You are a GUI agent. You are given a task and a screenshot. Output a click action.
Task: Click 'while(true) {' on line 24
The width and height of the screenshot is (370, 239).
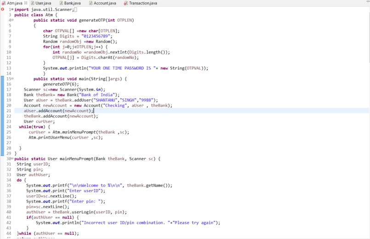coord(34,127)
